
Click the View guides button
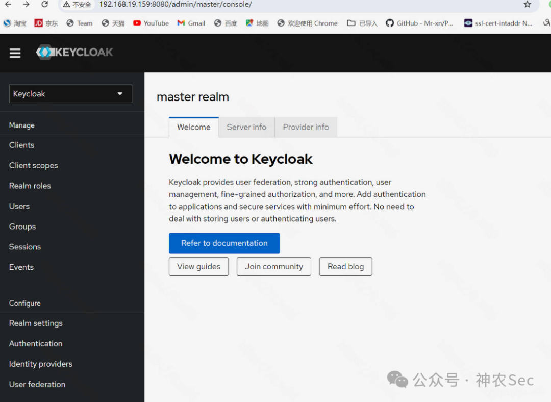point(198,267)
